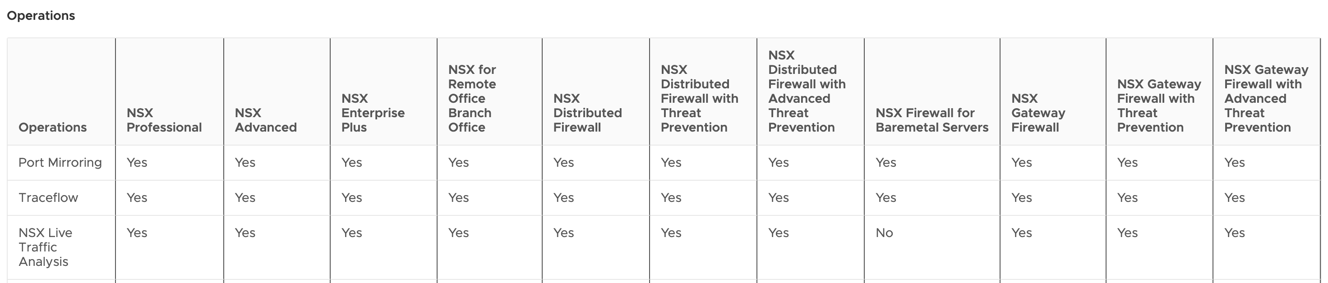Select the NSX Distributed Firewall column header
The height and width of the screenshot is (283, 1328).
point(587,113)
